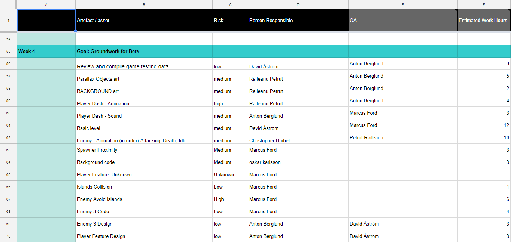Select the work hours cell showing 12
Image resolution: width=511 pixels, height=242 pixels.
point(484,125)
